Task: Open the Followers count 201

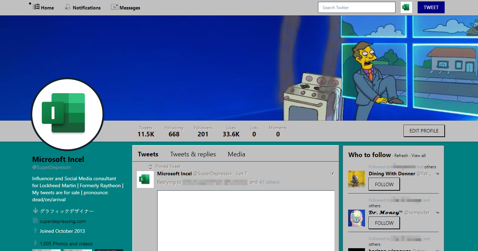Action: pyautogui.click(x=203, y=131)
